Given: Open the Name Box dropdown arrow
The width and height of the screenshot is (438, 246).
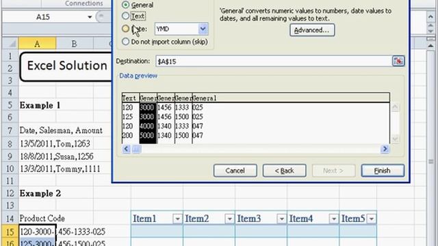Looking at the screenshot, I should coord(90,17).
